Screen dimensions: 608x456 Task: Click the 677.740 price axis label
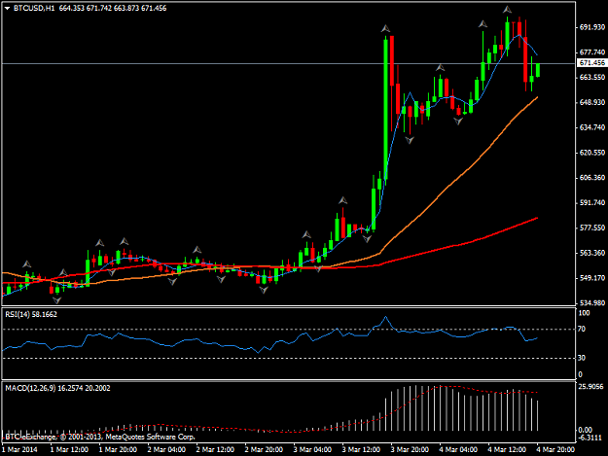[592, 52]
